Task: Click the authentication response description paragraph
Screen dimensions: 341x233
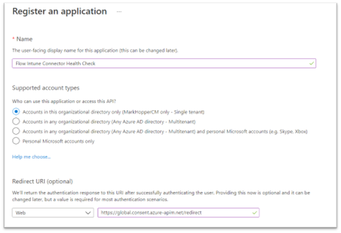Action: tap(158, 197)
